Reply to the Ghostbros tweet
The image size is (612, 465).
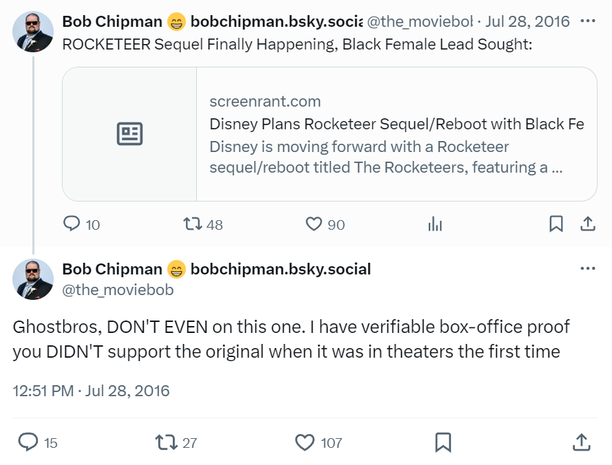tap(28, 442)
